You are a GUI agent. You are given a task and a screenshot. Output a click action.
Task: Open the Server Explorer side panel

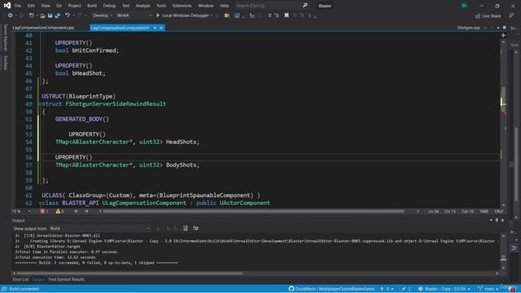6,37
